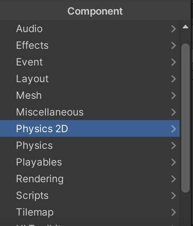The height and width of the screenshot is (226, 193).
Task: Open the Mesh component submenu
Action: (90, 95)
